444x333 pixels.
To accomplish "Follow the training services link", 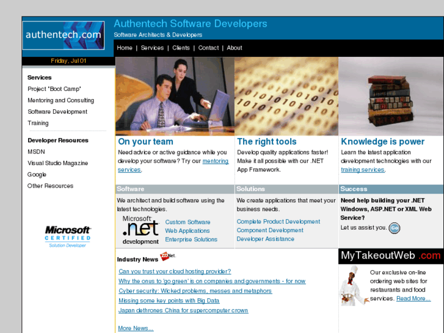I will coord(363,169).
